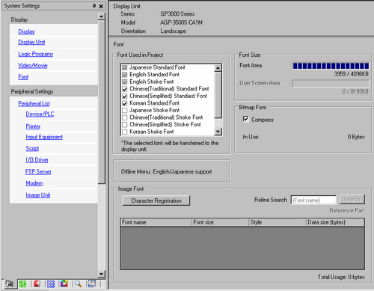Screen dimensions: 374x291
Task: Open I/O Driver settings
Action: (37, 159)
